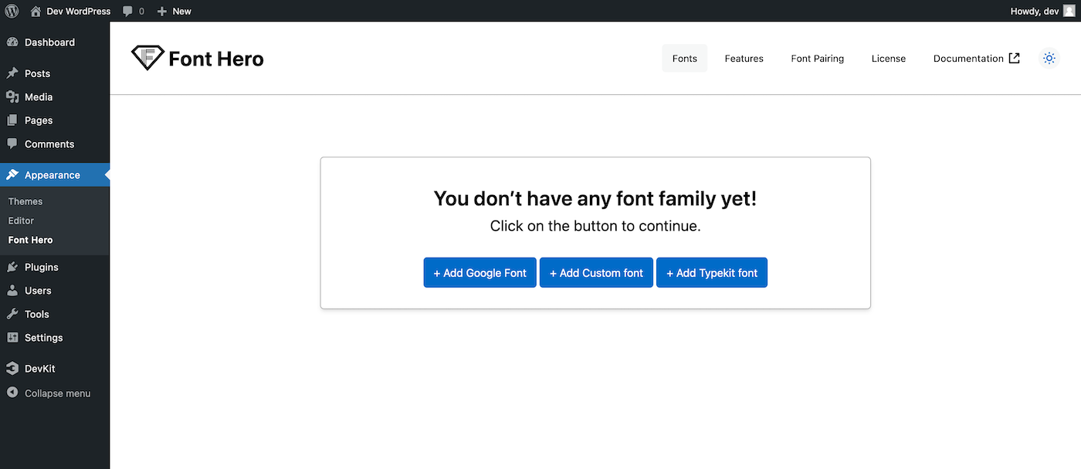Click the Appearance paintbrush icon
The width and height of the screenshot is (1081, 469).
click(x=12, y=175)
